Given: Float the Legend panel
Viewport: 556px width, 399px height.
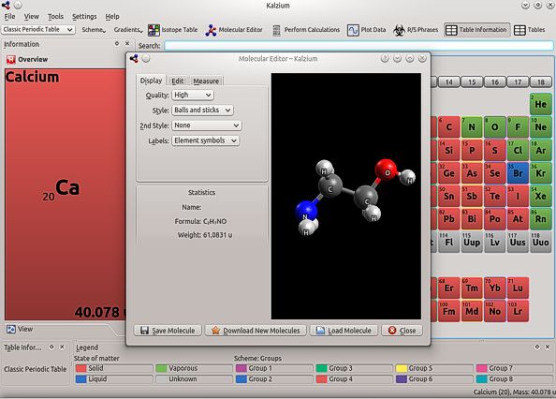Looking at the screenshot, I should (537, 347).
